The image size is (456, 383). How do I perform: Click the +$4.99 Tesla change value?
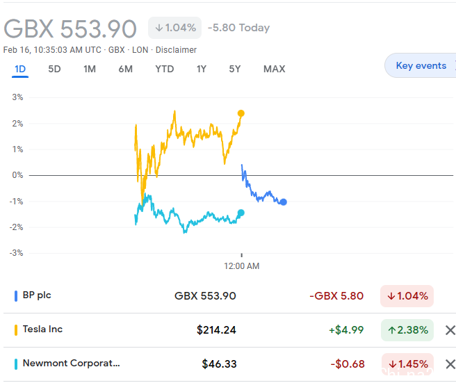click(x=346, y=330)
